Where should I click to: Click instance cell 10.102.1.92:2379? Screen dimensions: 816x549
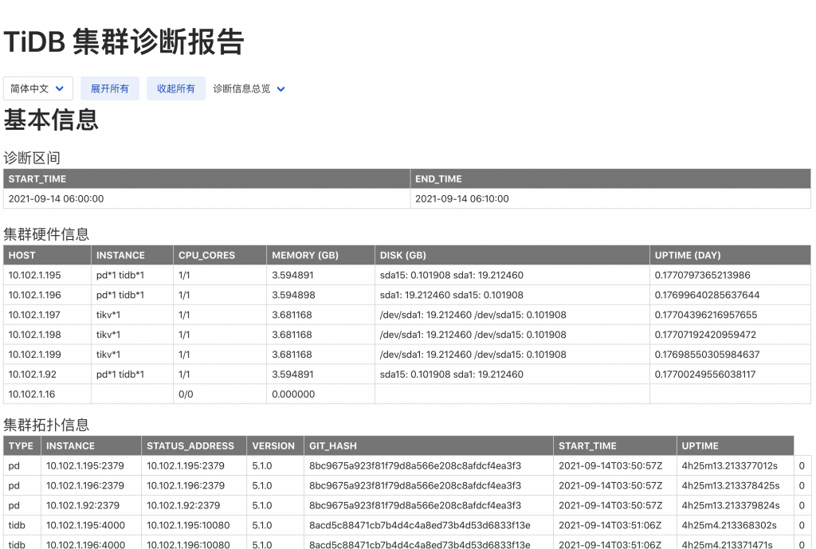tap(91, 505)
